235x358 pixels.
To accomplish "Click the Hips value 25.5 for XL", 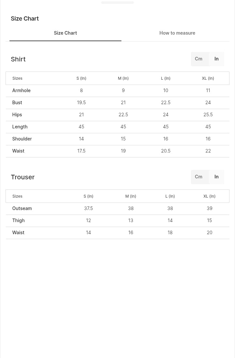I will (208, 115).
